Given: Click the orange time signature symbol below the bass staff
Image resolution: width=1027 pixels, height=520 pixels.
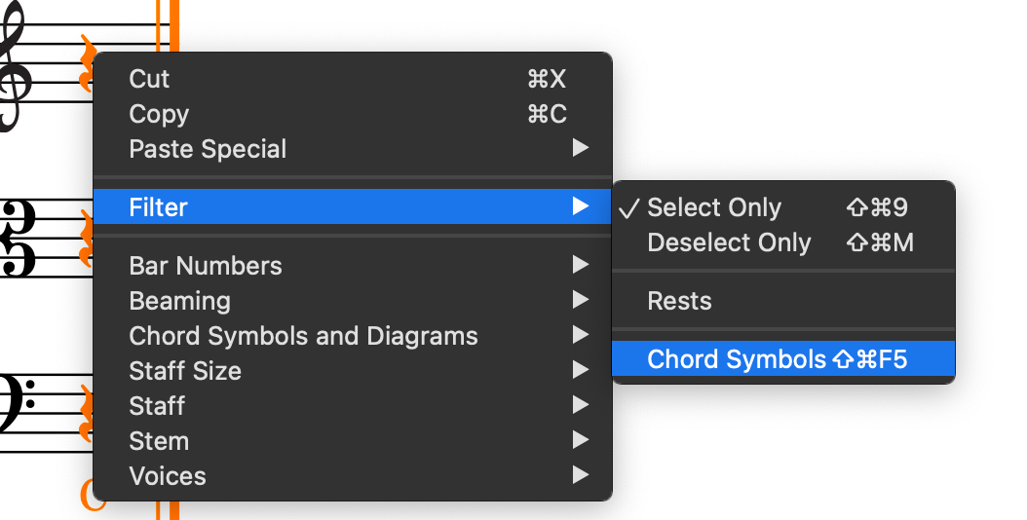Looking at the screenshot, I should coord(91,495).
